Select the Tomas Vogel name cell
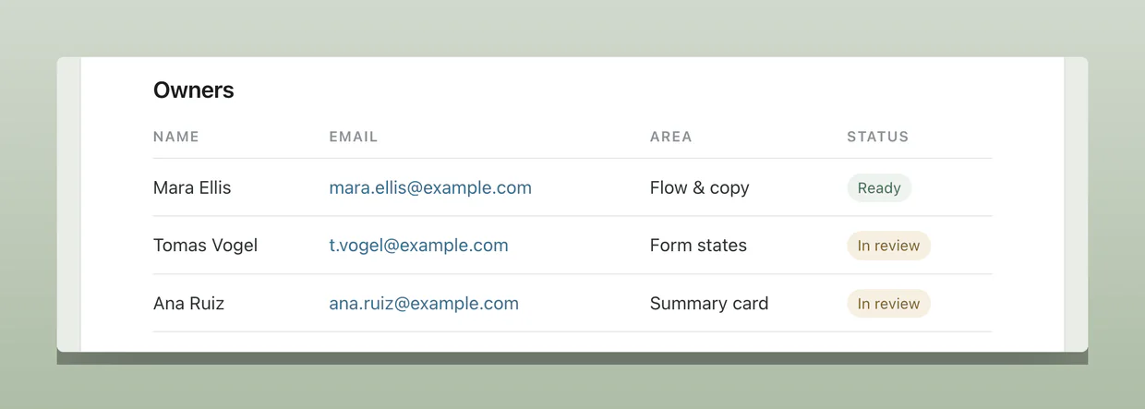Image resolution: width=1145 pixels, height=409 pixels. coord(205,246)
